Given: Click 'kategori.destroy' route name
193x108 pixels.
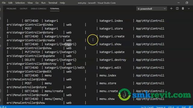Looking at the screenshot, I should tap(113, 60).
